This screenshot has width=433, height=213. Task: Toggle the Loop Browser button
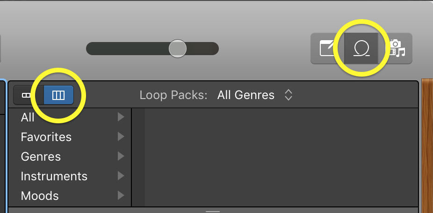point(361,48)
